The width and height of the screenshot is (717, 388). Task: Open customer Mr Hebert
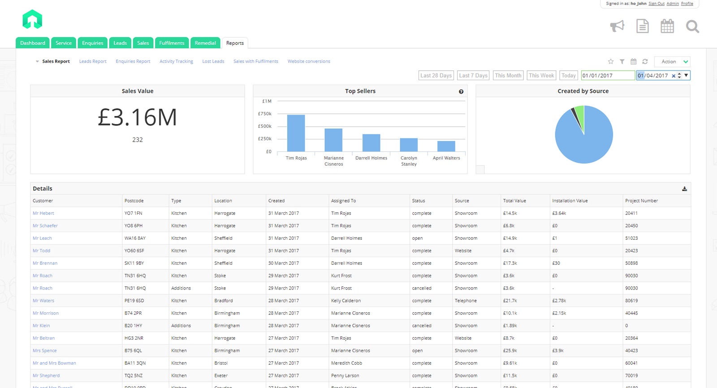(43, 213)
